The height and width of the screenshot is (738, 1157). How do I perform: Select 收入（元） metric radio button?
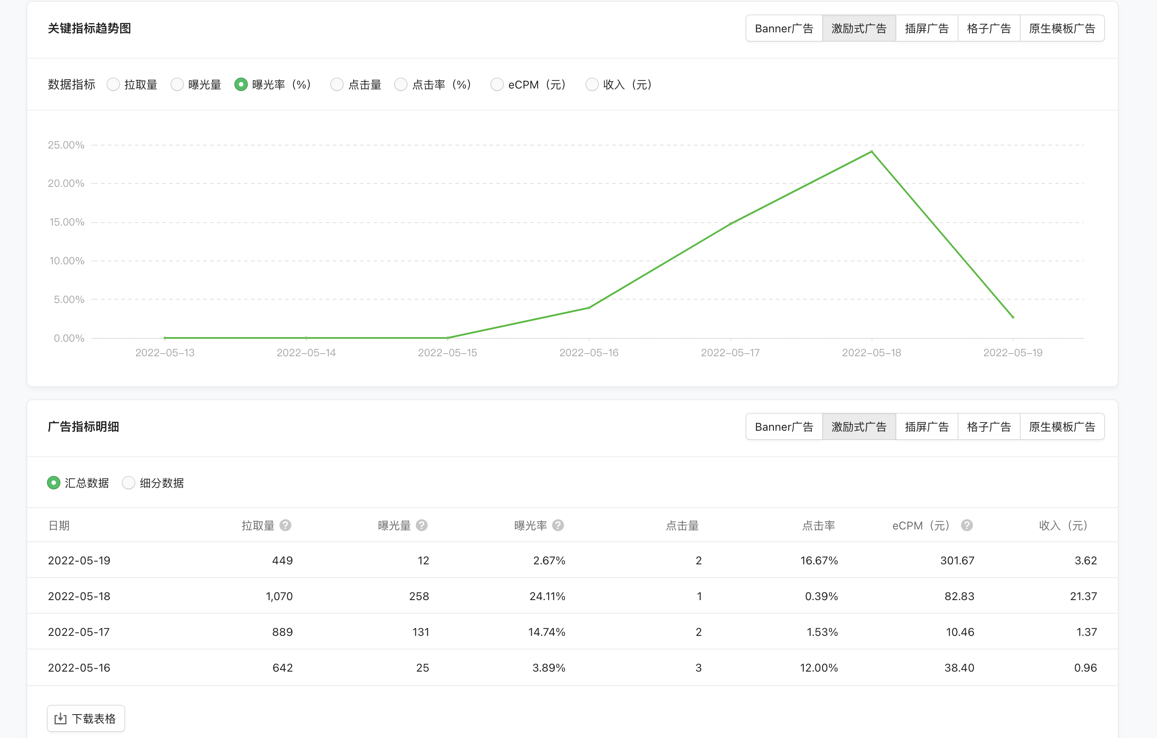pyautogui.click(x=592, y=85)
